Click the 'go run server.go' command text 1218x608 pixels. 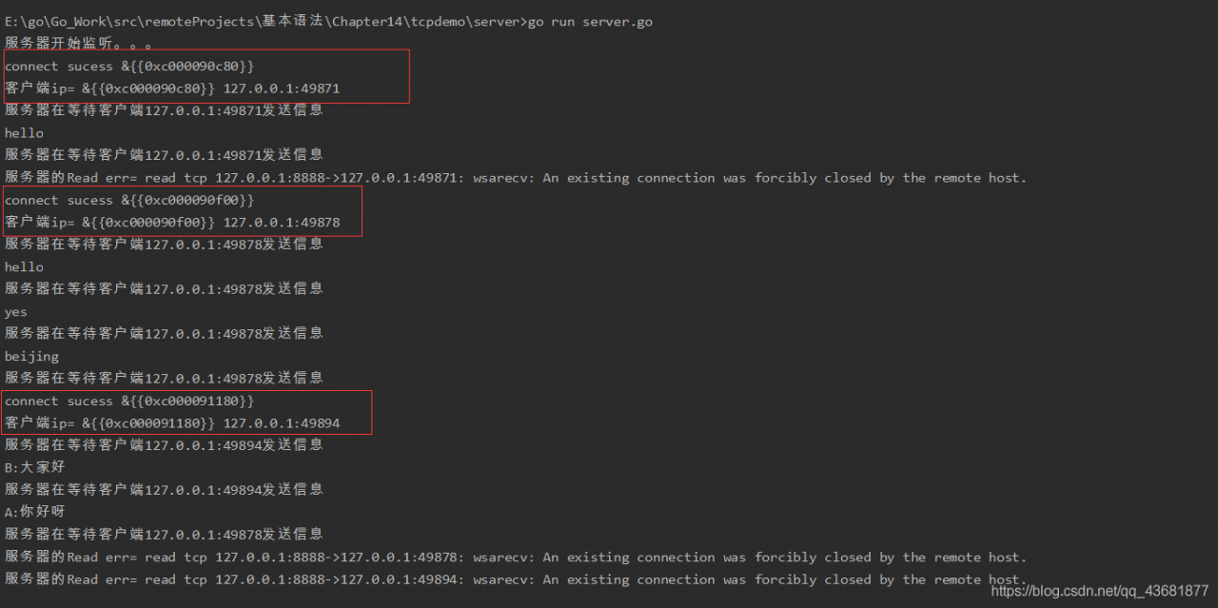(x=590, y=22)
